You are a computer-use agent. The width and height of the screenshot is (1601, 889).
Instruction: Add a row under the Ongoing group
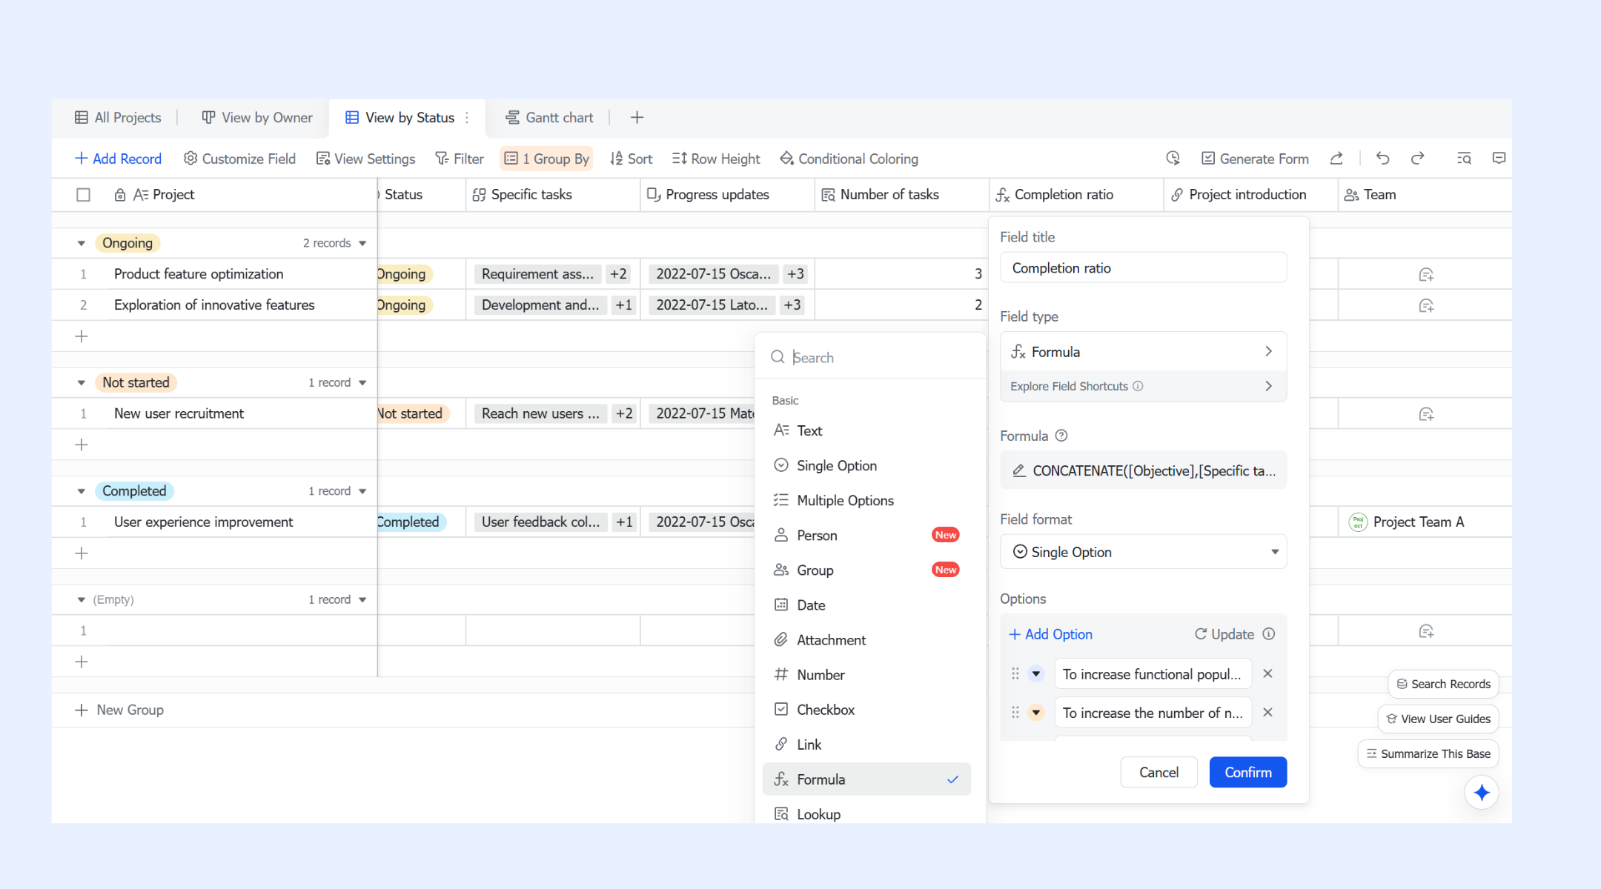click(x=82, y=336)
